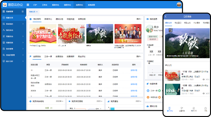The width and height of the screenshot is (211, 117).
Task: Open the user avatar in top-right corner
Action: (x=179, y=4)
